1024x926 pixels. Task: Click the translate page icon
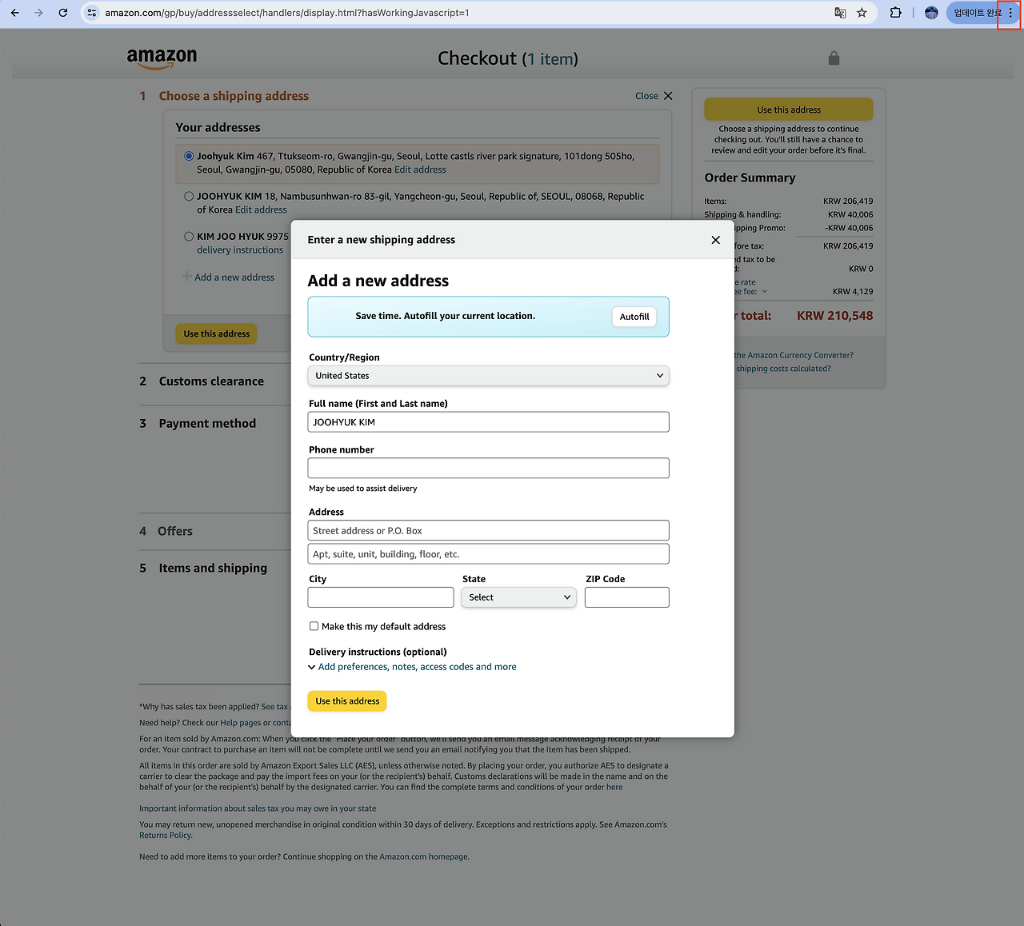point(840,13)
